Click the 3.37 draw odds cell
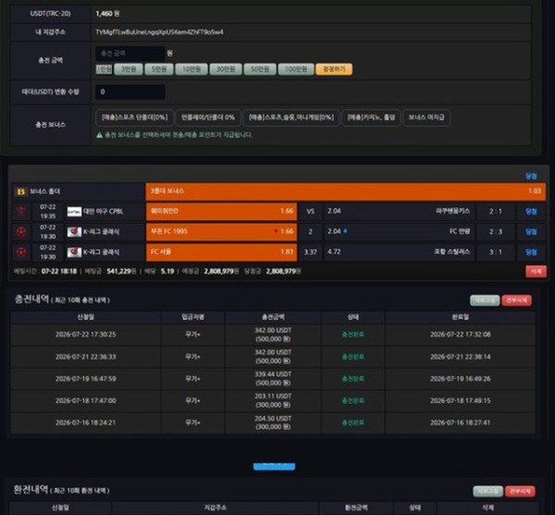 click(311, 251)
